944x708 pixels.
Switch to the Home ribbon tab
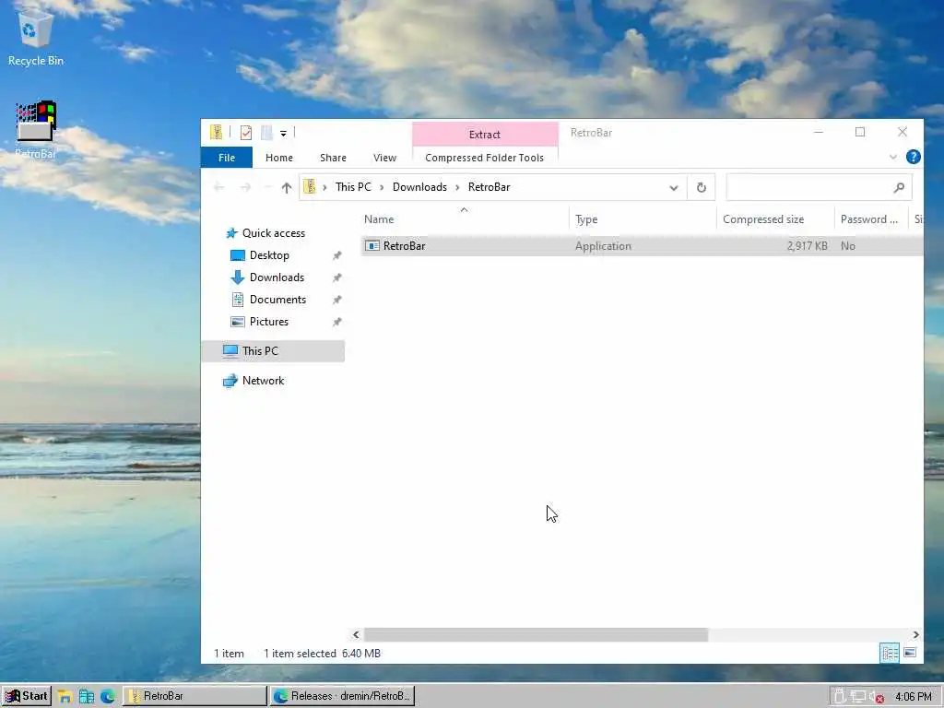pyautogui.click(x=278, y=158)
